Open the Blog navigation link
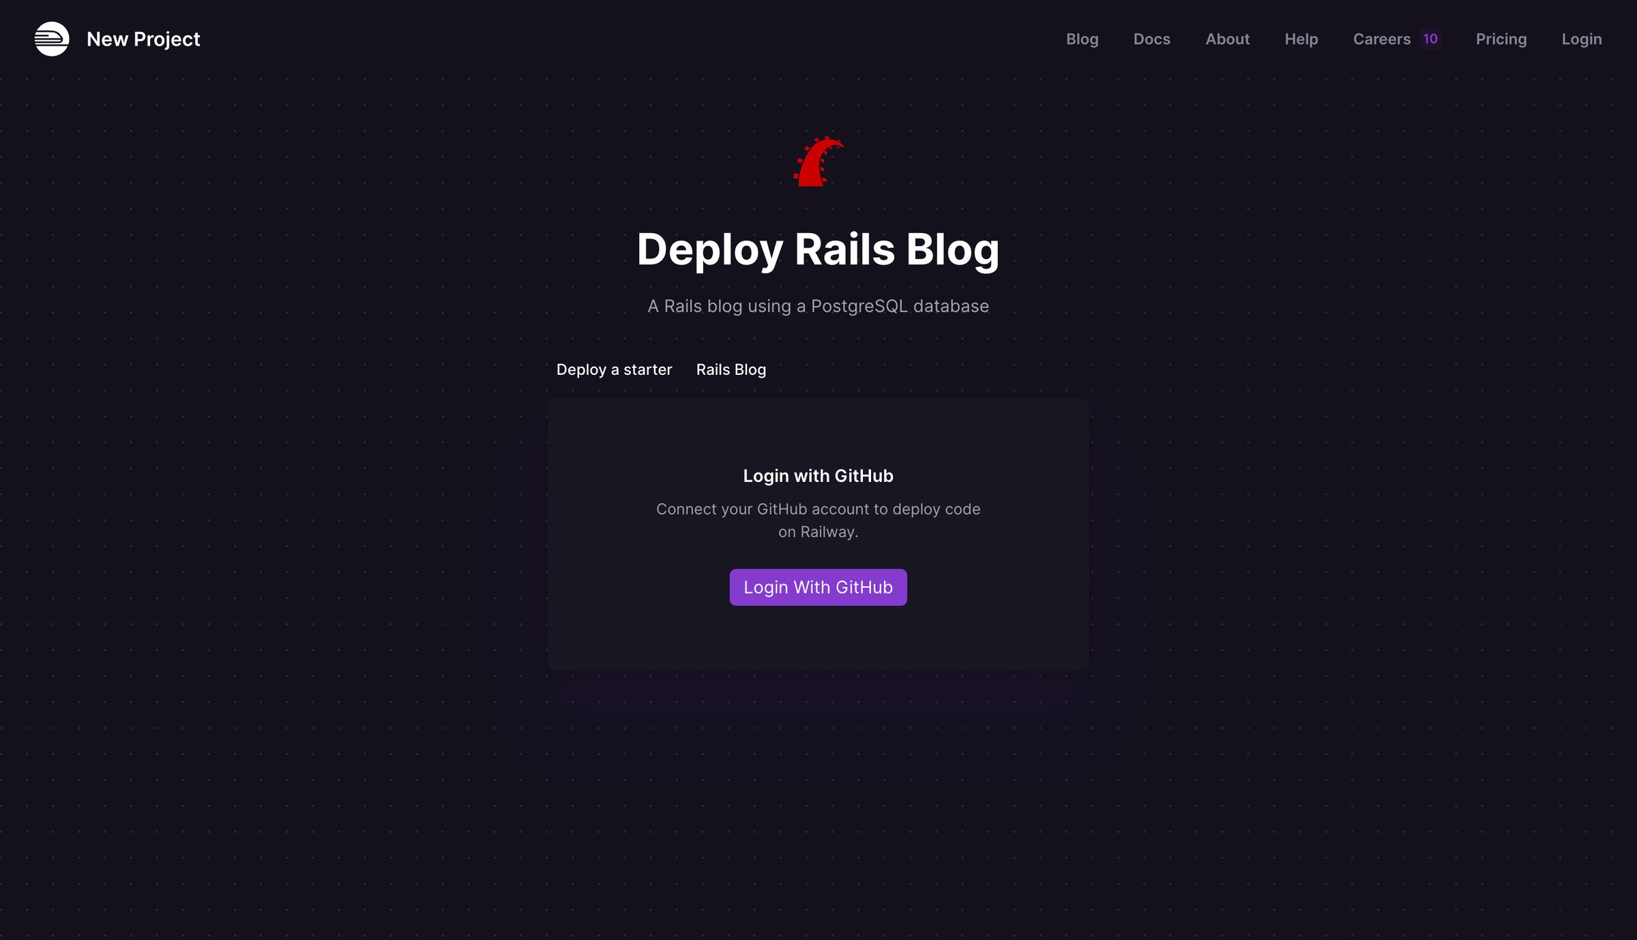 (1082, 39)
